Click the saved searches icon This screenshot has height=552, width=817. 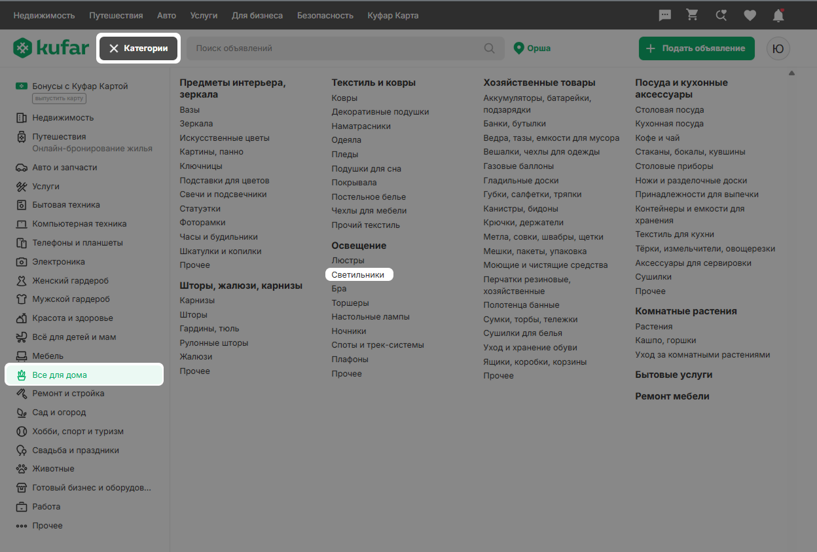pos(721,15)
